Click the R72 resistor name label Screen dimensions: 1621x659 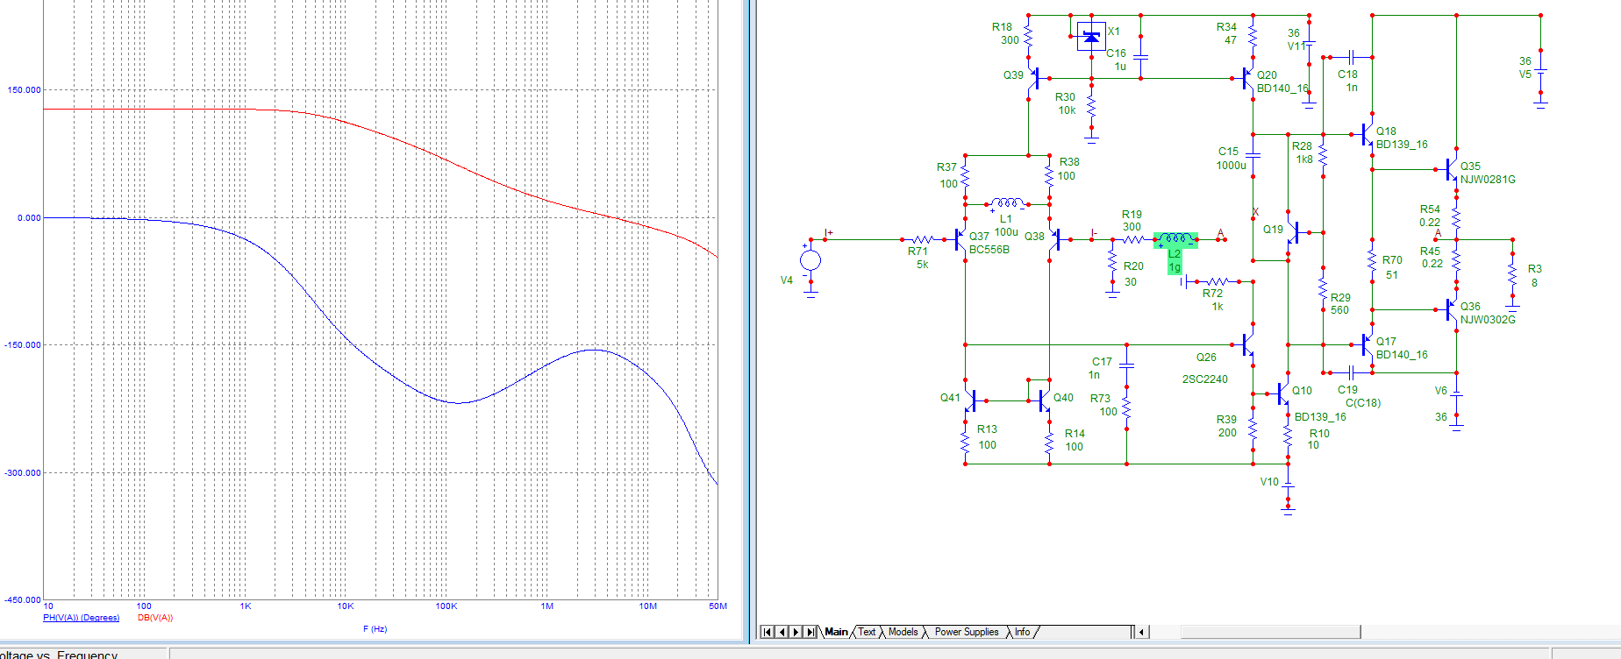point(1212,294)
